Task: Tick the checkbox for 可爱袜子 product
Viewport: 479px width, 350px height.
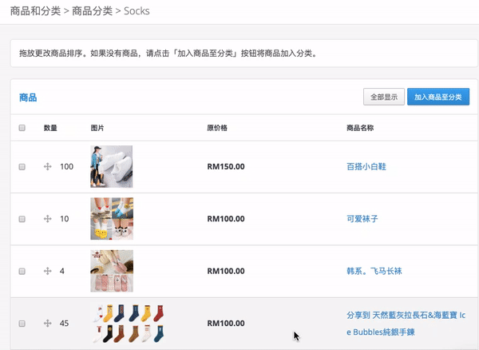Action: (22, 219)
